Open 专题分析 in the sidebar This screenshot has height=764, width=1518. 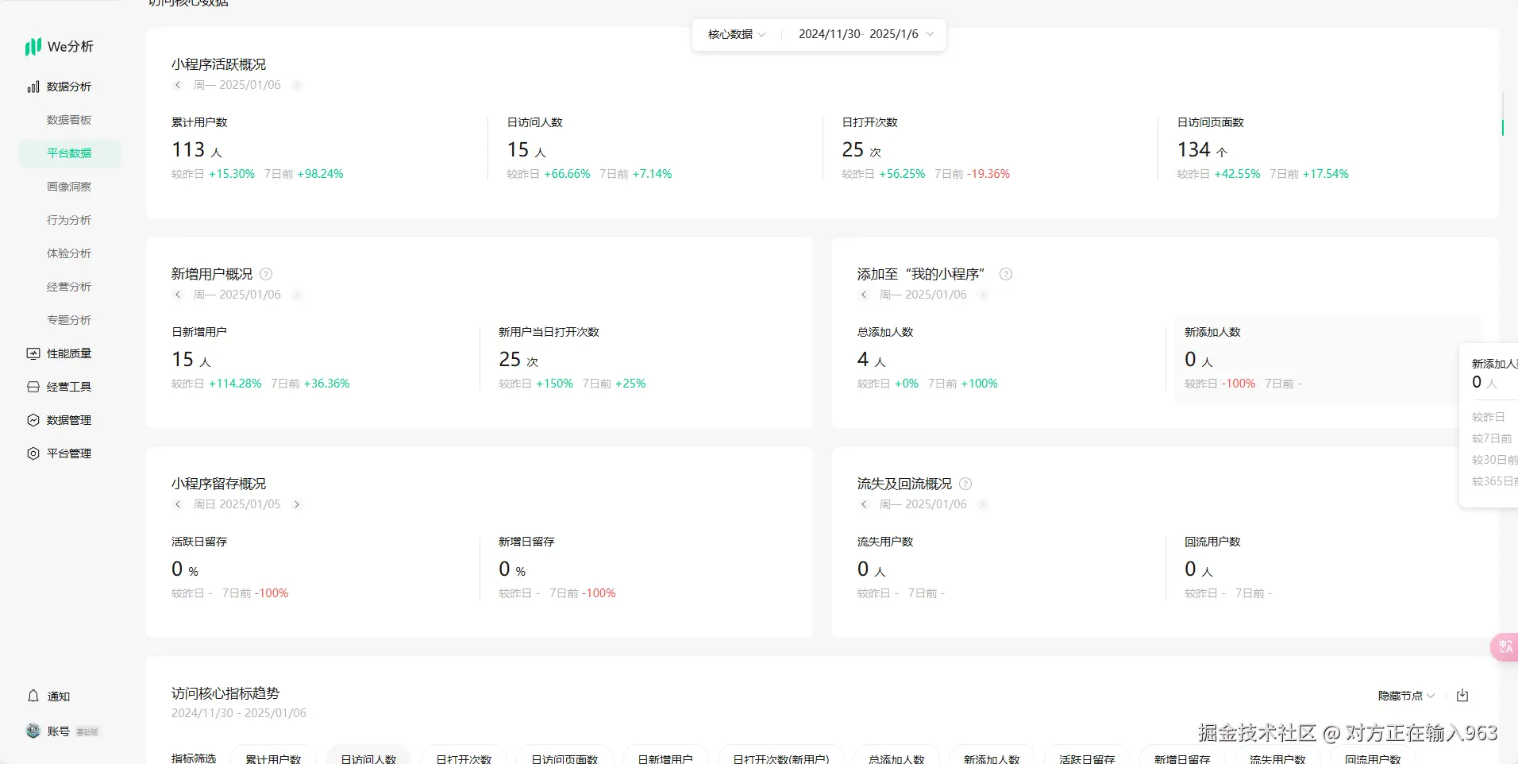tap(70, 320)
